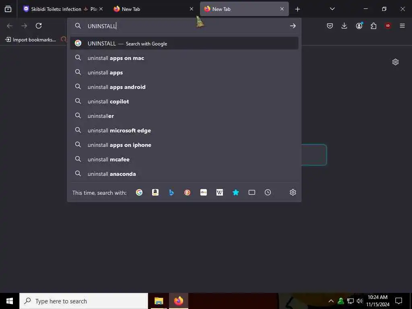Screen dimensions: 412x309
Task: Choose suggestion uninstaller
Action: pyautogui.click(x=184, y=116)
